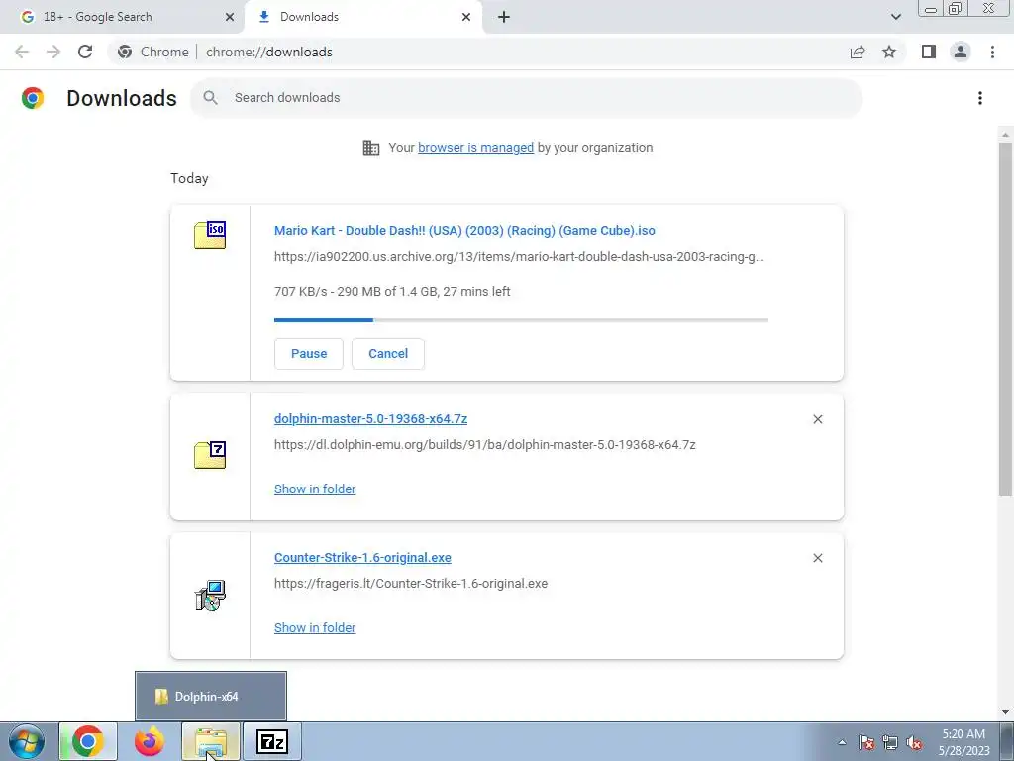Viewport: 1014px width, 761px height.
Task: Open the taskbar clock showing 5:20 AM
Action: point(963,742)
